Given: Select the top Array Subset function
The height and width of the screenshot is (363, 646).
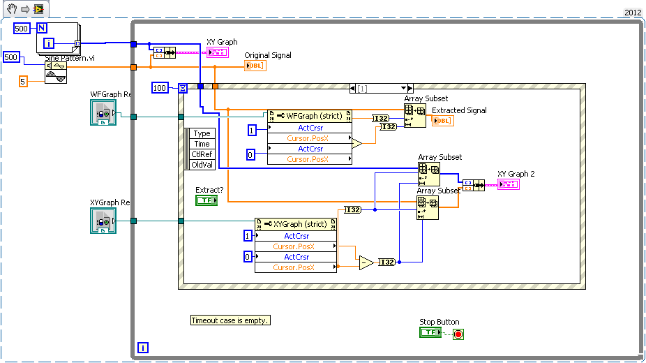Looking at the screenshot, I should click(415, 116).
